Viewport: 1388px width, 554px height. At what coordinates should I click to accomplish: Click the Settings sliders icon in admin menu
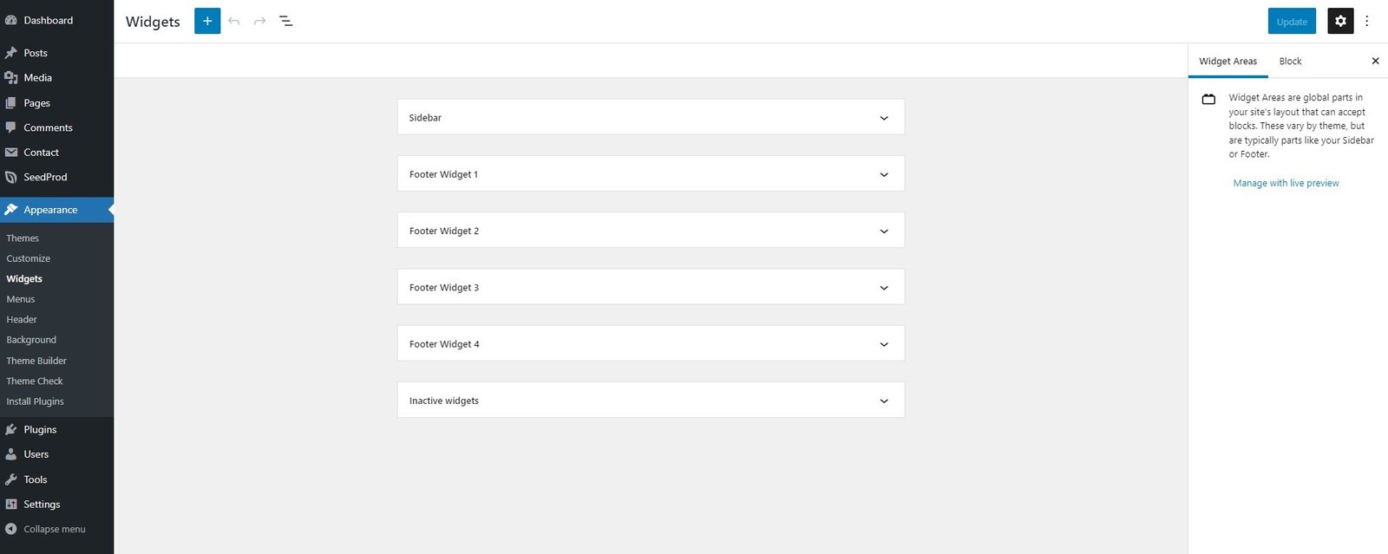pyautogui.click(x=11, y=504)
